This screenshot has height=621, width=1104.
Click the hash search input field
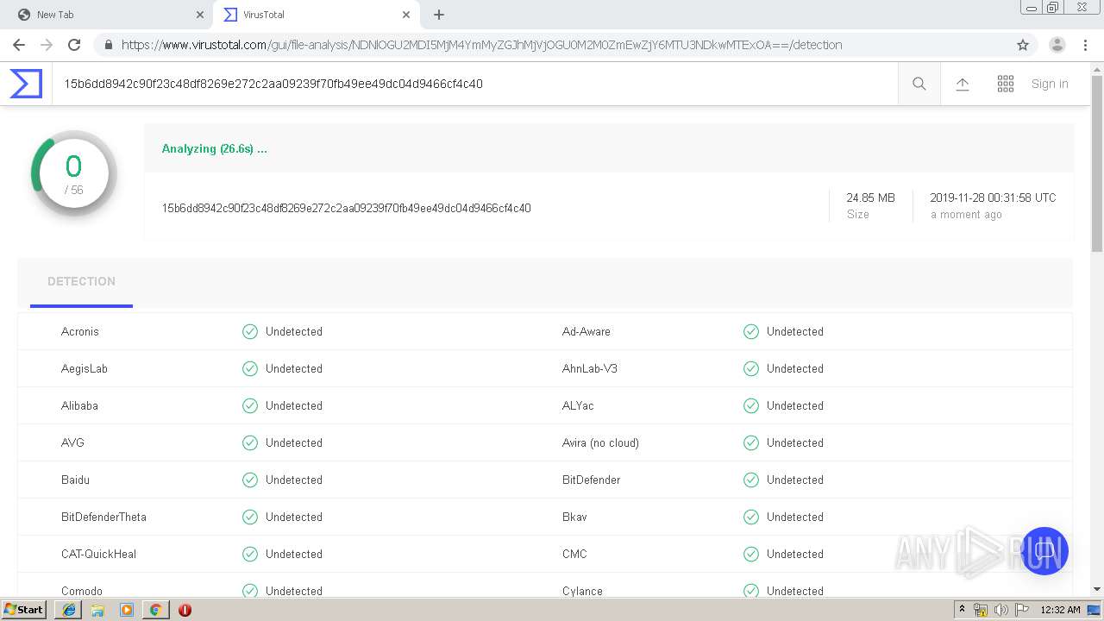[x=474, y=84]
